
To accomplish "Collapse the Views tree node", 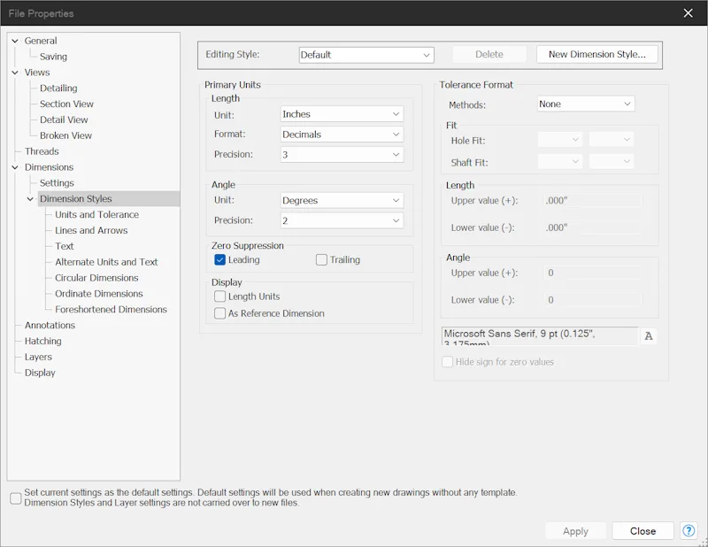I will click(x=15, y=73).
